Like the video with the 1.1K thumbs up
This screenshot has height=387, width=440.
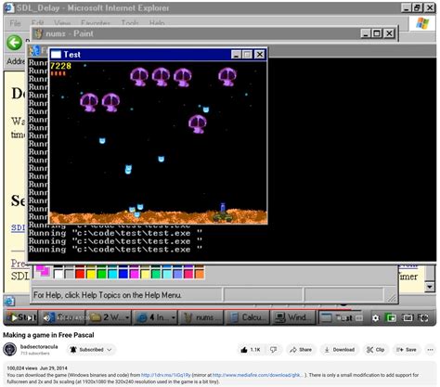tap(251, 350)
